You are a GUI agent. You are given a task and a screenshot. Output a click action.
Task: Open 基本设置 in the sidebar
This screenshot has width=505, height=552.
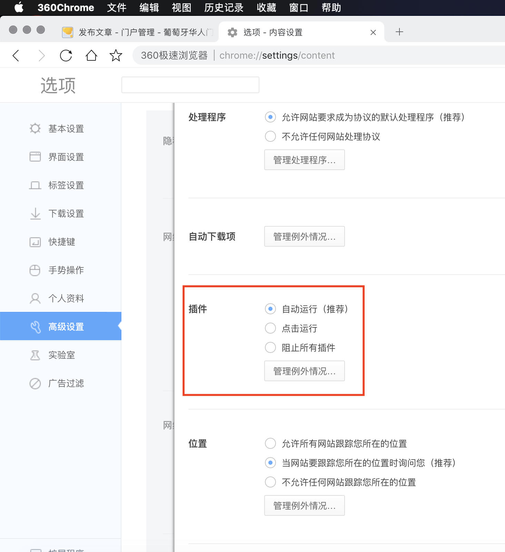click(x=66, y=129)
